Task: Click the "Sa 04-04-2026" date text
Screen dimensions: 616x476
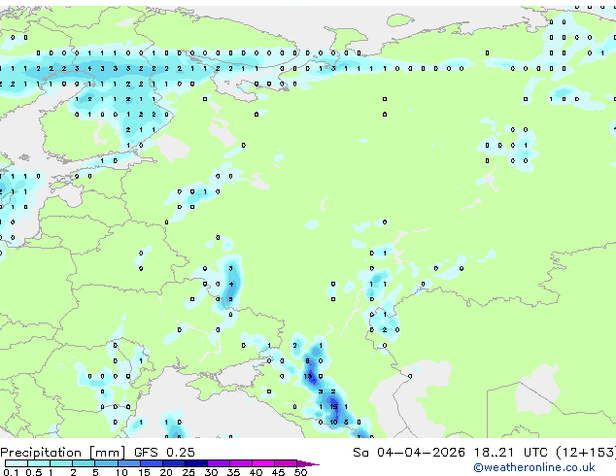Action: point(409,453)
